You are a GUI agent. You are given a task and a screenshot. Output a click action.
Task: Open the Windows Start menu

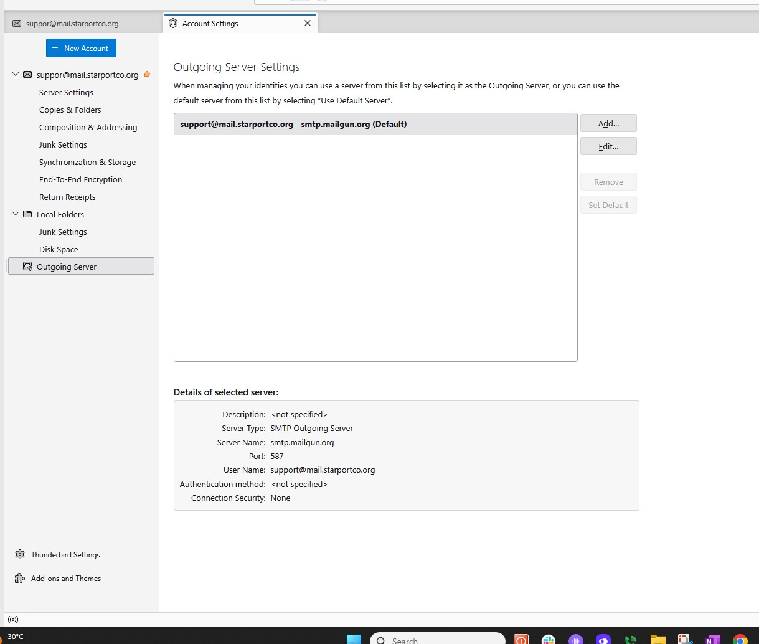coord(354,639)
